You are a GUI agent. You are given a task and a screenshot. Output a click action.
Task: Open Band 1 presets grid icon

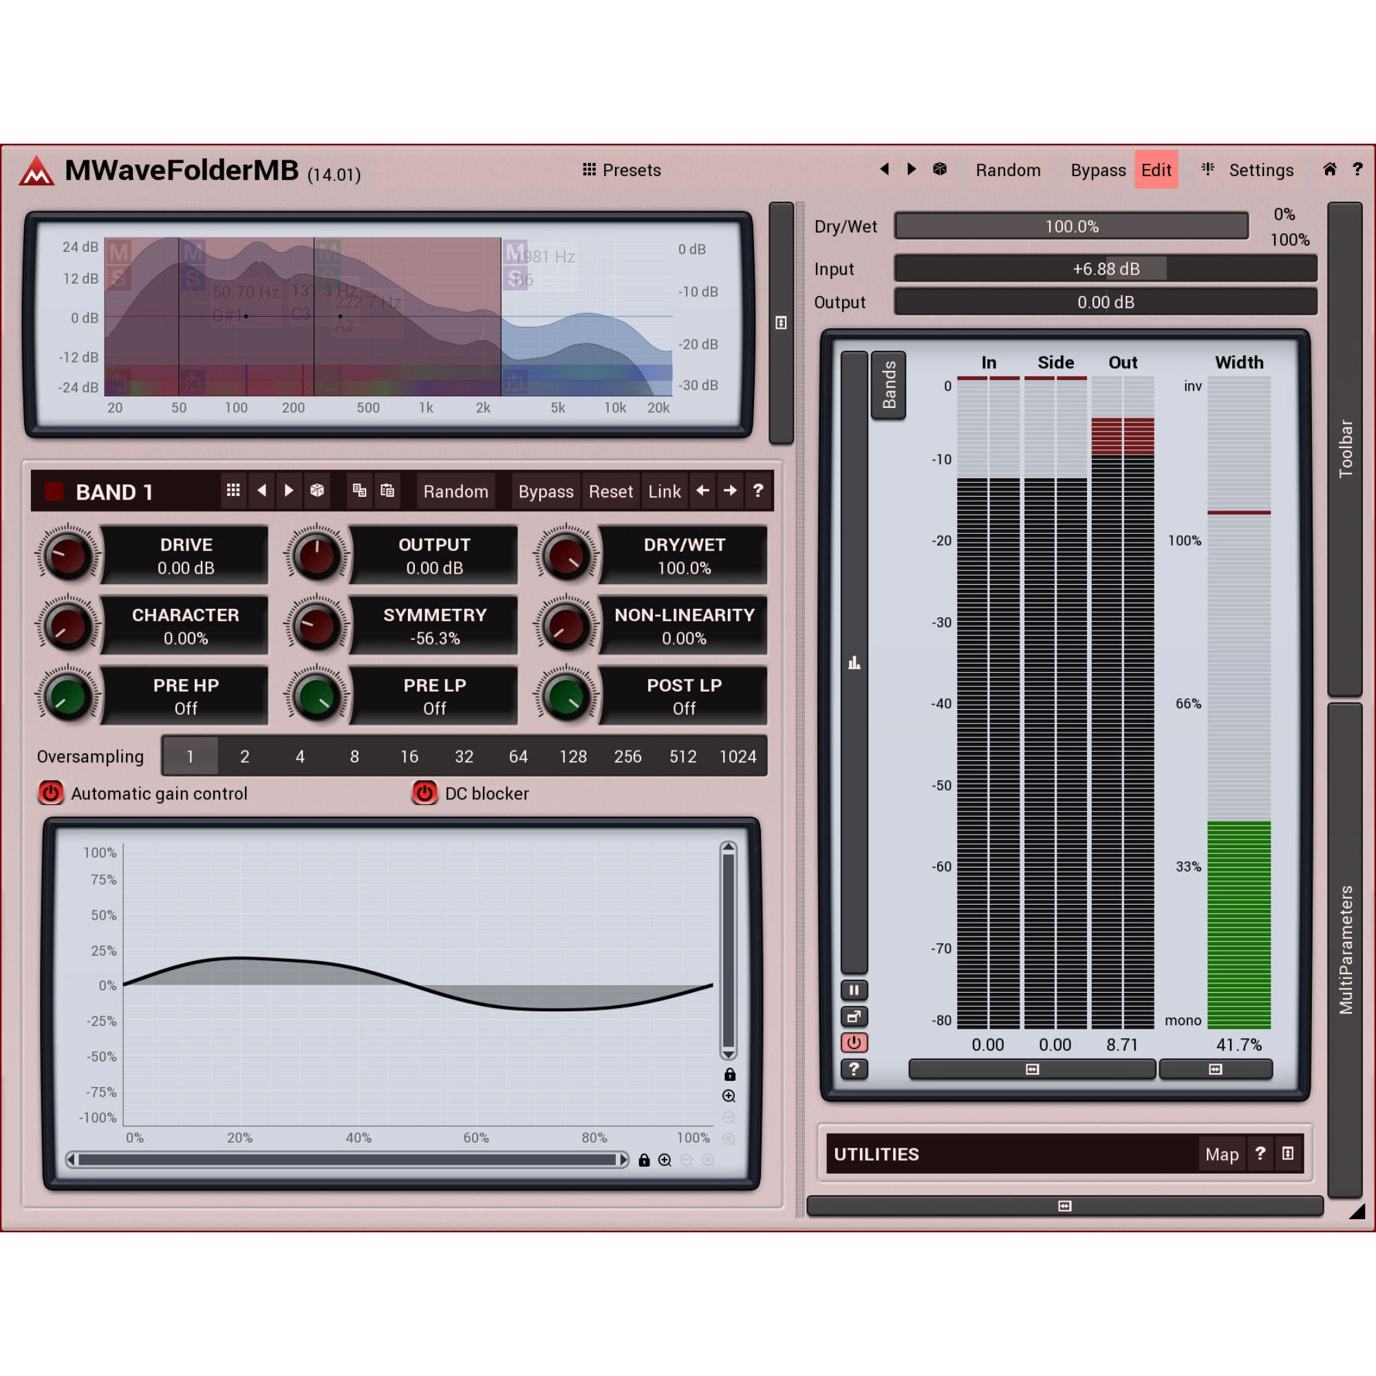pos(233,491)
